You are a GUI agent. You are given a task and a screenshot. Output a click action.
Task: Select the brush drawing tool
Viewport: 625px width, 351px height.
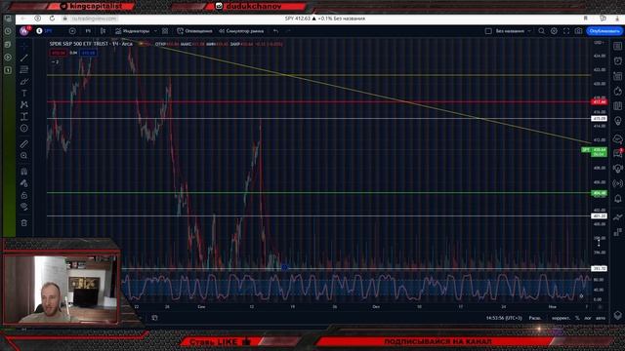[x=23, y=81]
